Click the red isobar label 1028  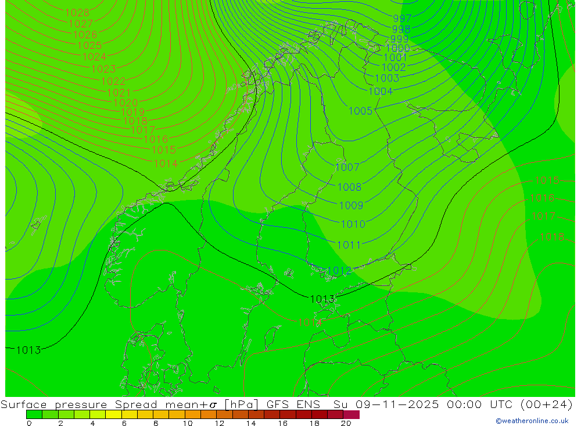[77, 13]
